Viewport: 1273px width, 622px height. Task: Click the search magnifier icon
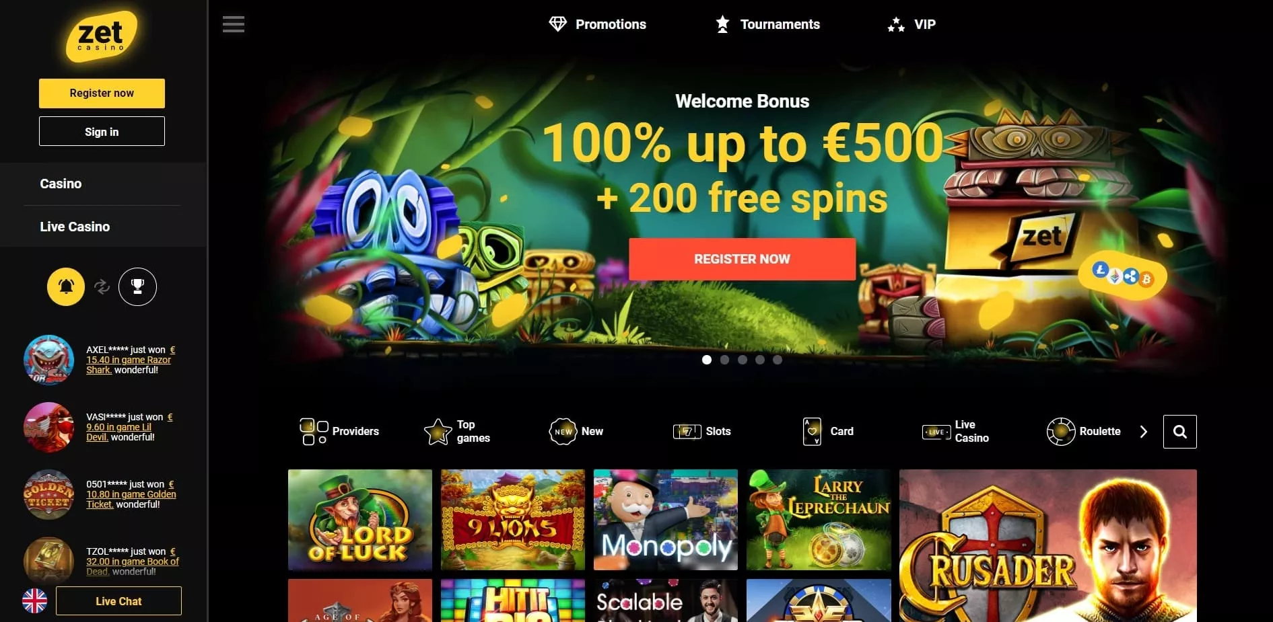pyautogui.click(x=1179, y=432)
